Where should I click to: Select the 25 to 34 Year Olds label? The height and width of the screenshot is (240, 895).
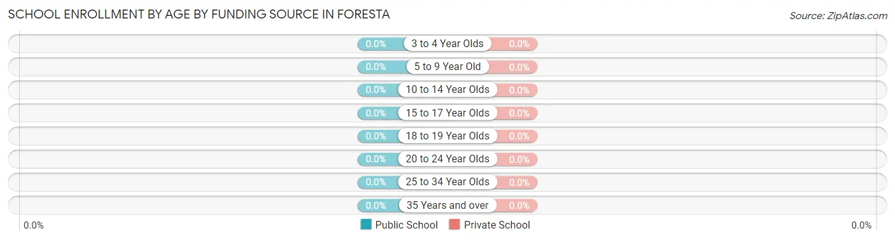tap(447, 182)
